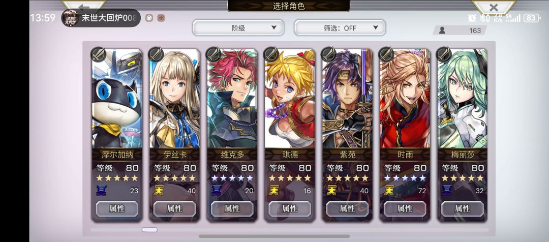The image size is (549, 242).
Task: Open 属性 for 摩尔加纳
Action: pyautogui.click(x=117, y=209)
